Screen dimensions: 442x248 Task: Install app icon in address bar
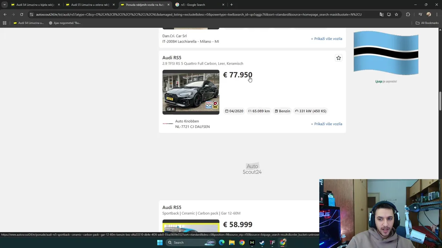click(x=389, y=14)
